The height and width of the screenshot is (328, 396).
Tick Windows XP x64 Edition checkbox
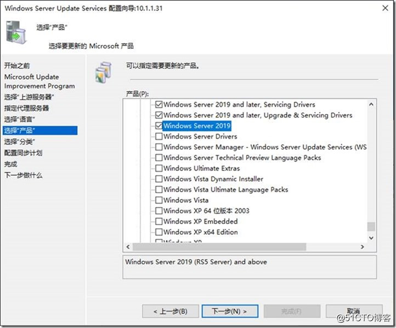[x=159, y=232]
